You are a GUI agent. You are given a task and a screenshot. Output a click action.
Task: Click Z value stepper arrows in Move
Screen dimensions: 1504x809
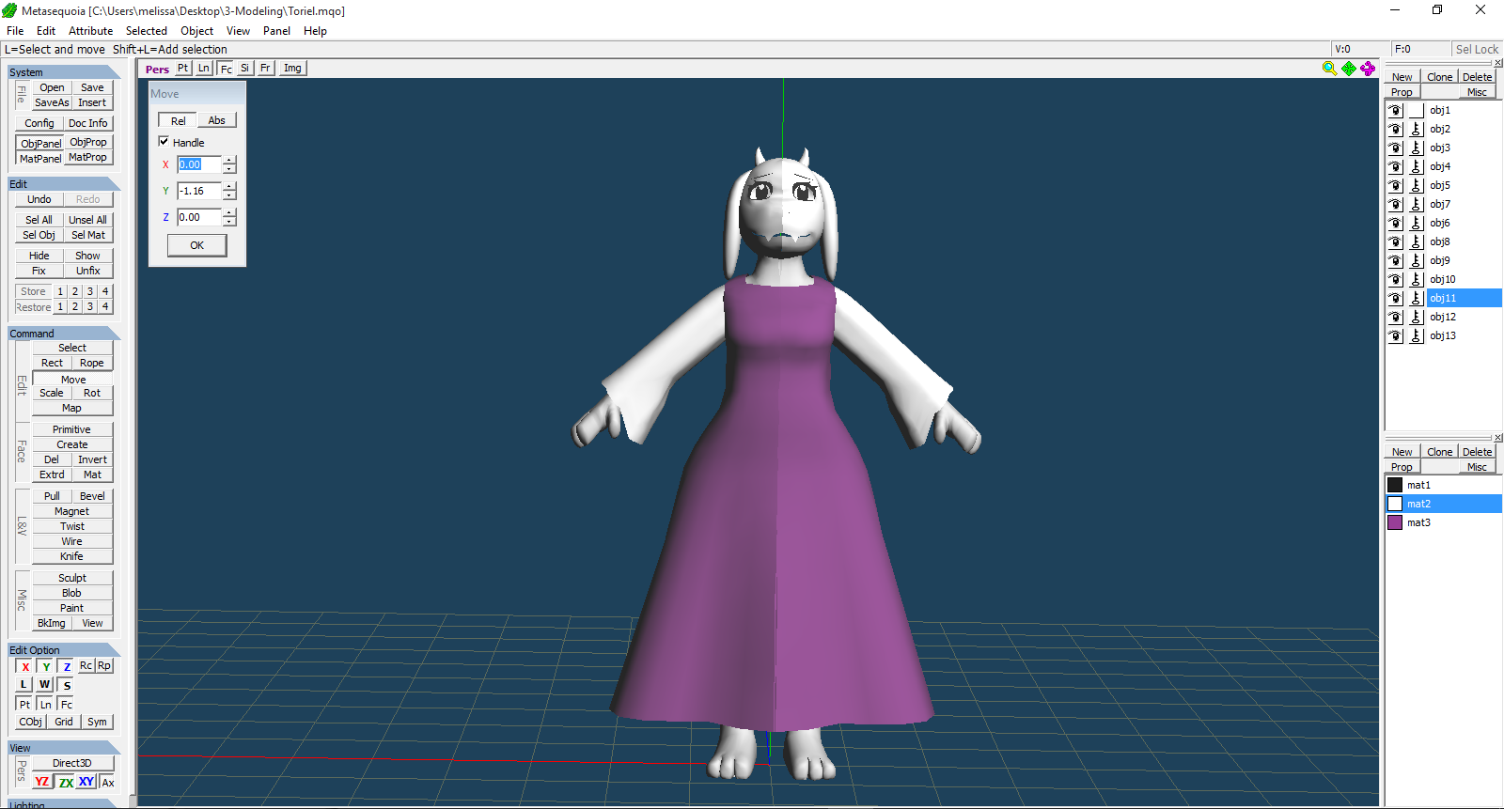coord(229,217)
